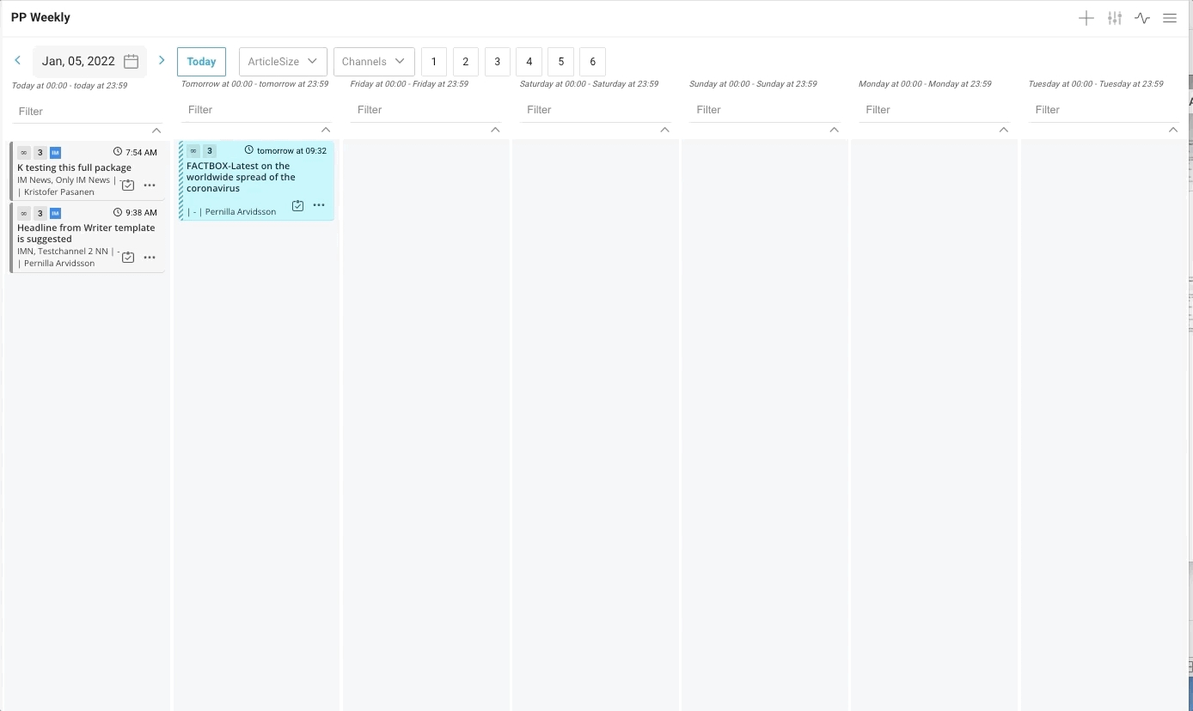This screenshot has width=1193, height=711.
Task: Click the Filter field in Saturday column
Action: click(593, 110)
